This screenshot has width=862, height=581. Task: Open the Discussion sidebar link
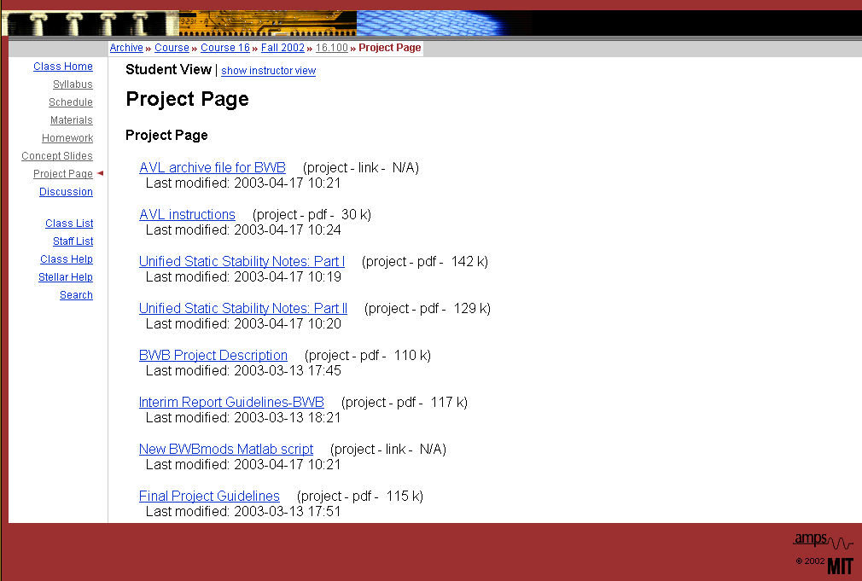click(66, 192)
